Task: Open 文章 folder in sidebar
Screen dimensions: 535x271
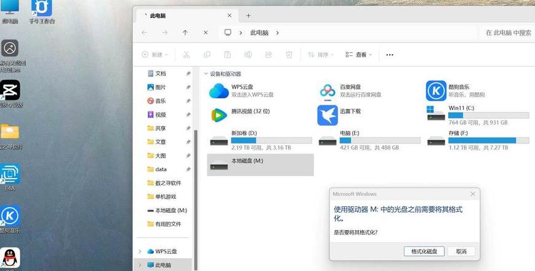Action: coord(160,142)
